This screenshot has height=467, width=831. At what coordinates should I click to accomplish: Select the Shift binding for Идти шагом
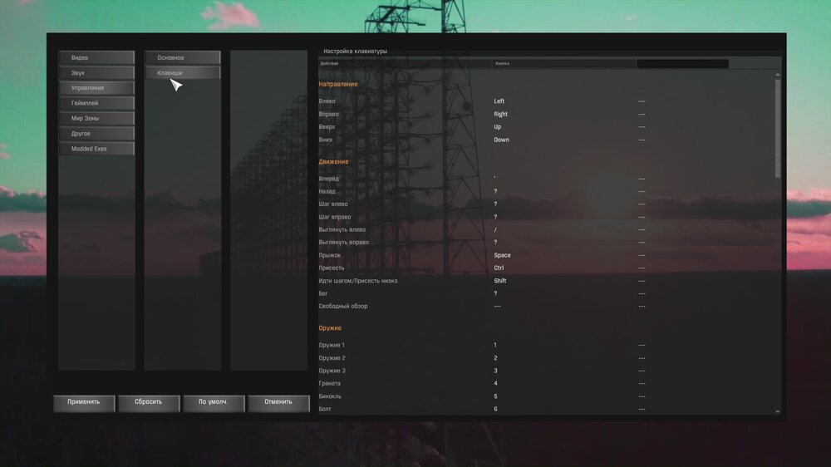[499, 281]
